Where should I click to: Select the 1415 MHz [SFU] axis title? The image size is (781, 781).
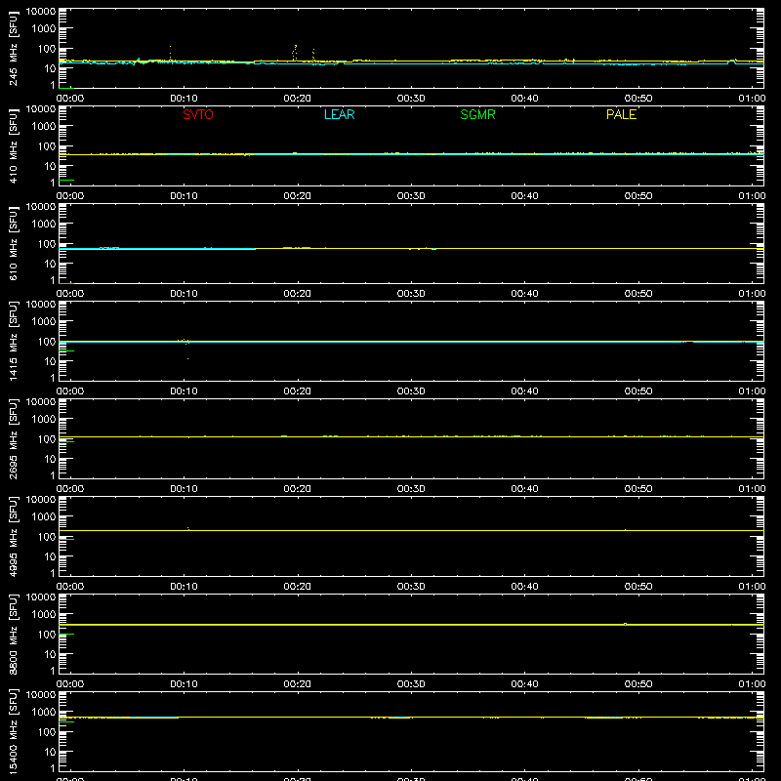coord(14,341)
